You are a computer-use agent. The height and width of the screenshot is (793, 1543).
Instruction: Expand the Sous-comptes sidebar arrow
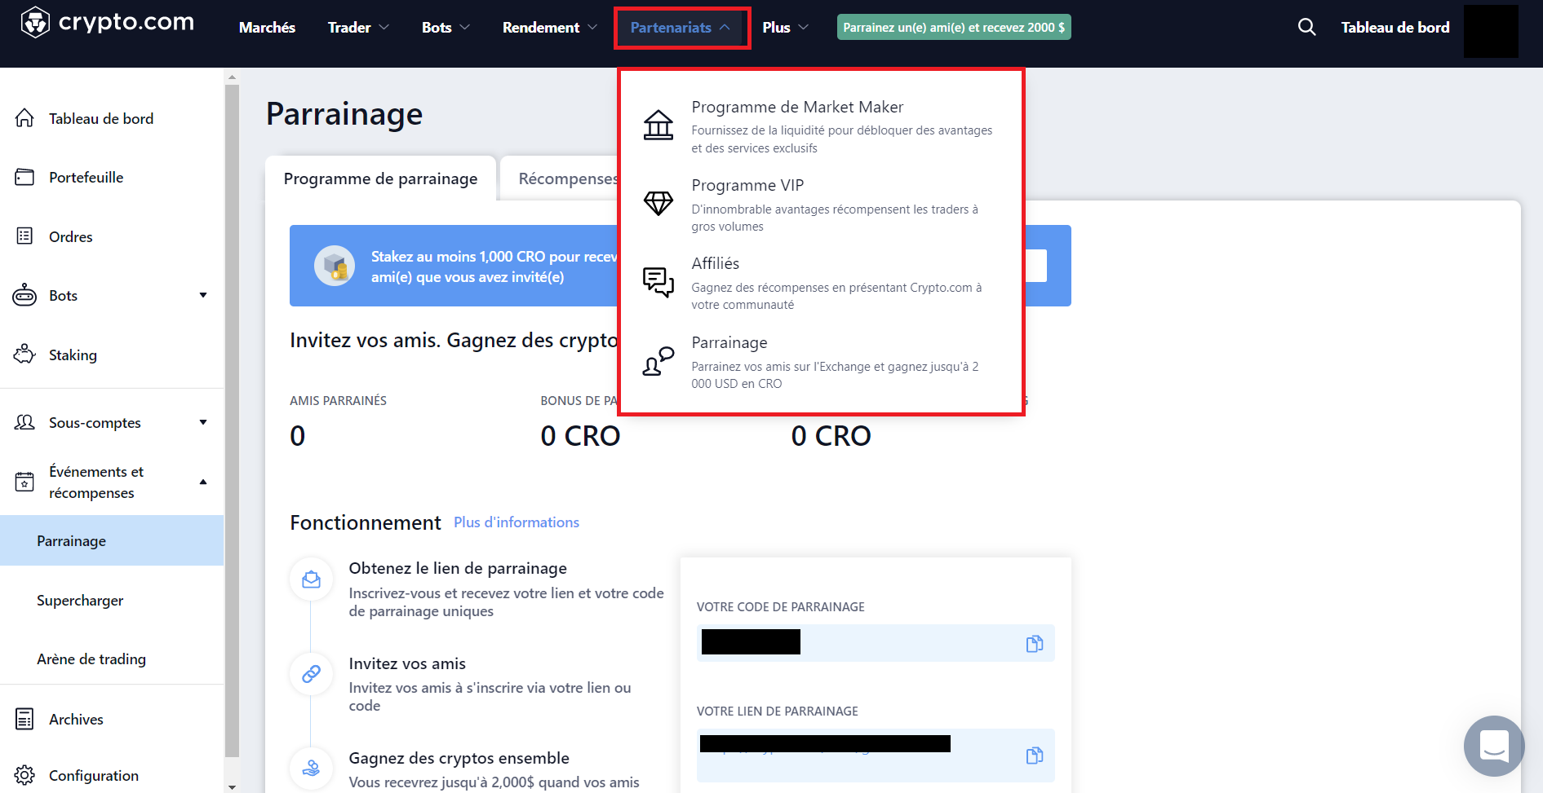coord(203,422)
